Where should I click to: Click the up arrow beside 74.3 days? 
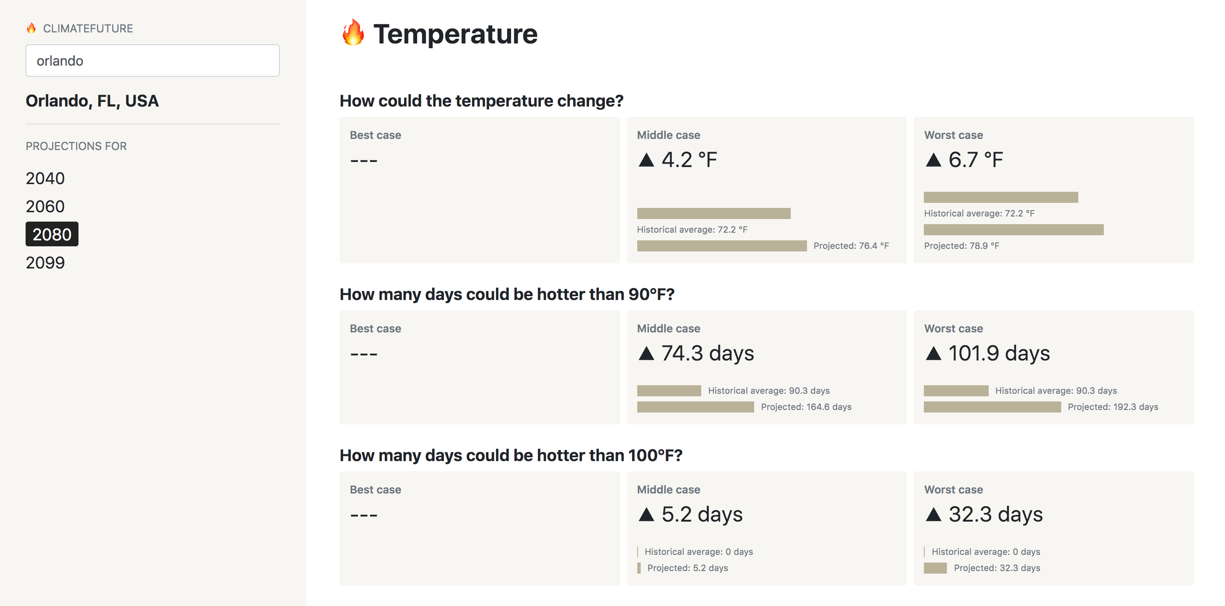646,353
